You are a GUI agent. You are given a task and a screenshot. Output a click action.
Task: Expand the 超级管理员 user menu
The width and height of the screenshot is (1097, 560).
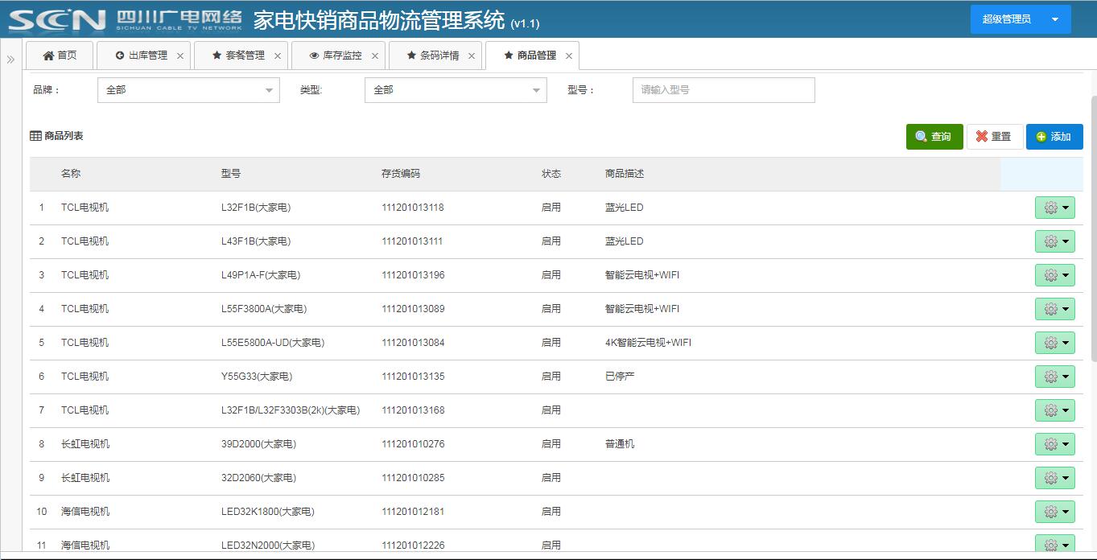[x=1020, y=19]
